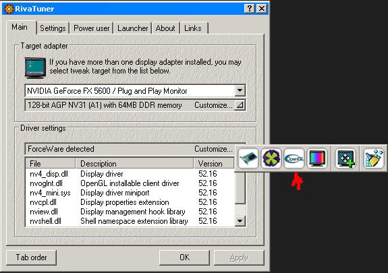Image resolution: width=388 pixels, height=273 pixels.
Task: Select the nv4_disp.dll row
Action: 130,174
